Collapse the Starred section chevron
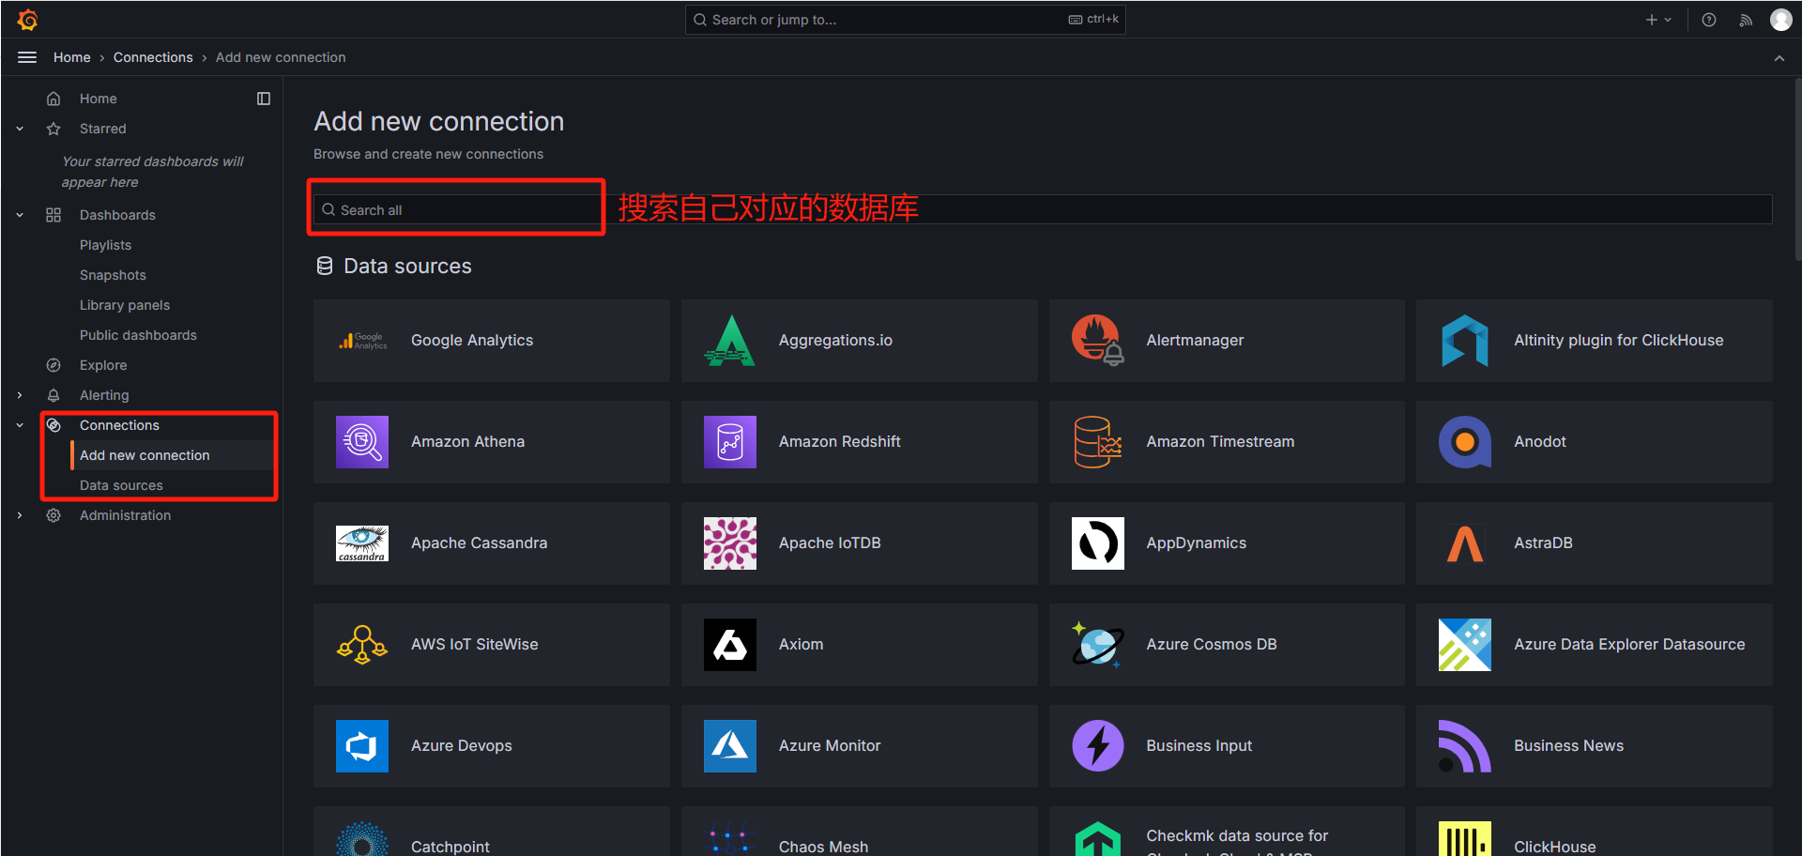 (x=20, y=129)
